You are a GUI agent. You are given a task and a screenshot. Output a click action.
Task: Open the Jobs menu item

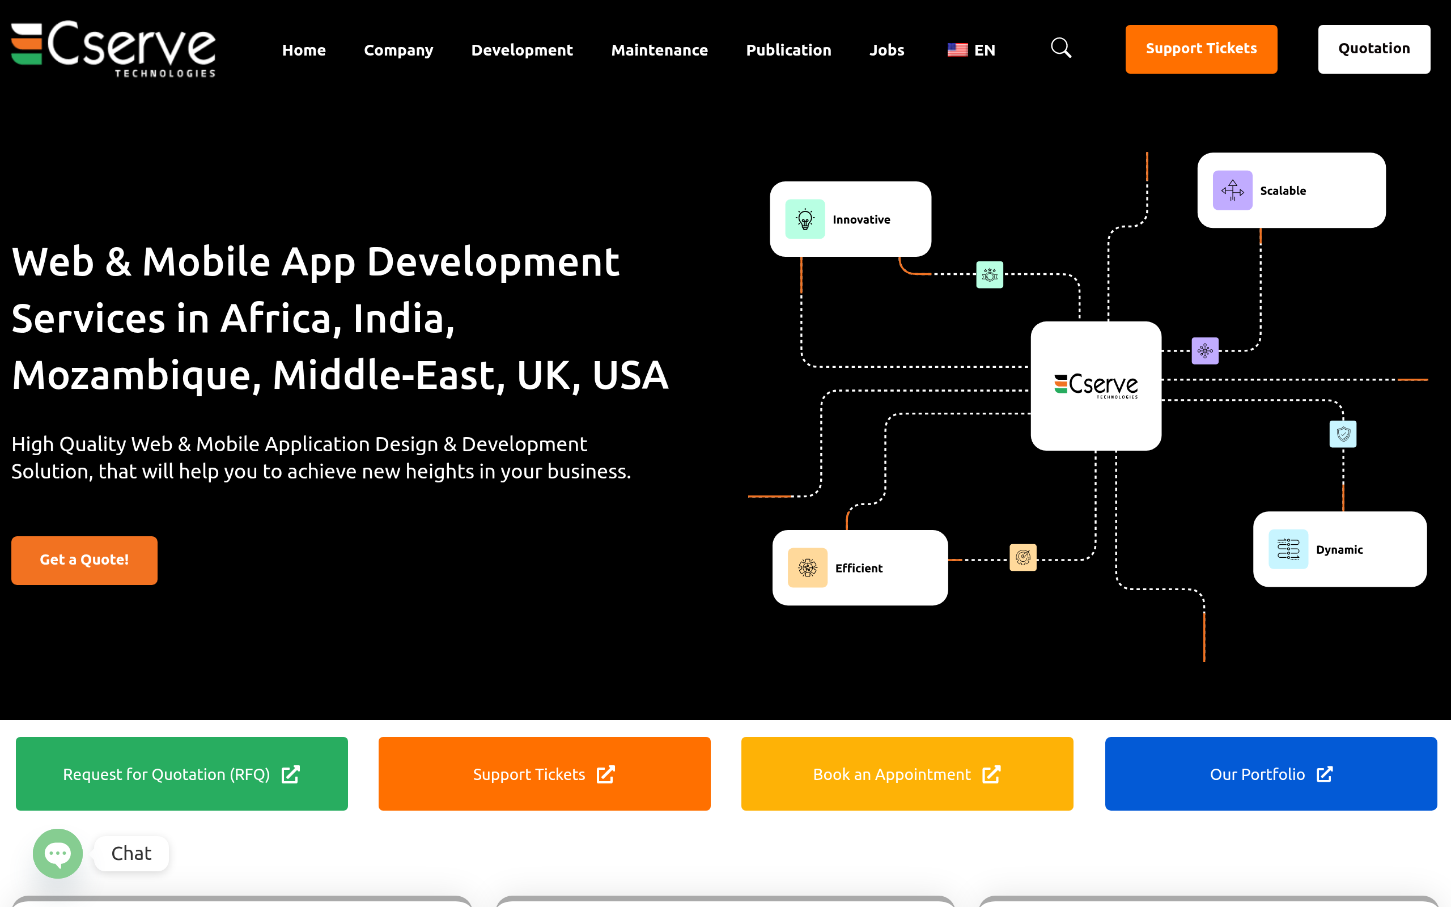887,50
